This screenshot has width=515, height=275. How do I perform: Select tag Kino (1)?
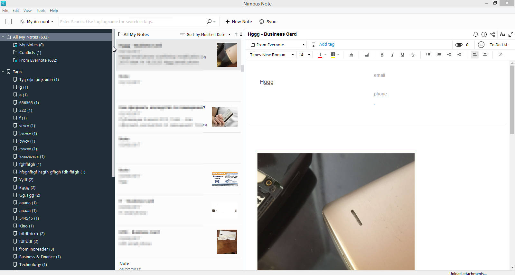tap(26, 226)
